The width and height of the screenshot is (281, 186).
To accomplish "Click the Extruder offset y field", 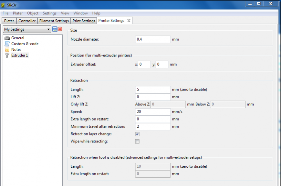I will (162, 64).
